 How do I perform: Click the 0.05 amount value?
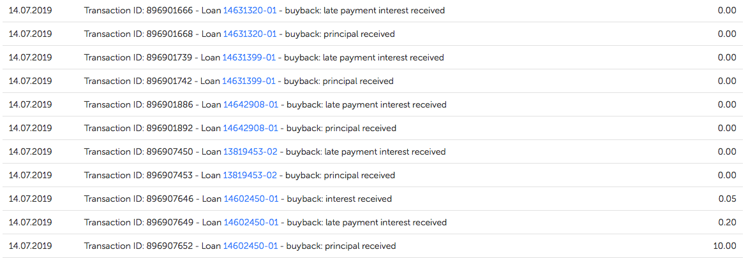(727, 199)
